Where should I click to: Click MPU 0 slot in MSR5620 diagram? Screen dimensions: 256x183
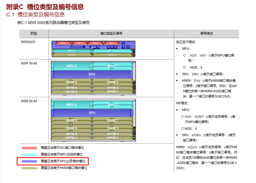72,51
